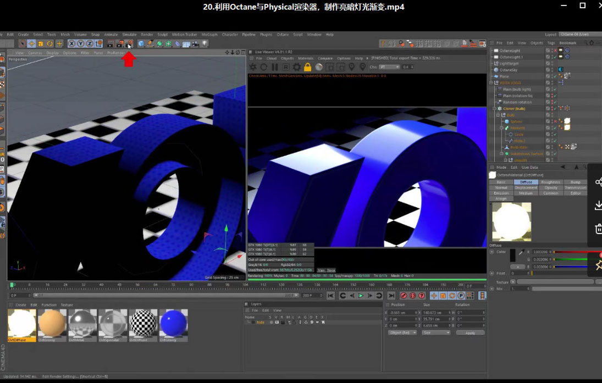The height and width of the screenshot is (383, 602).
Task: Click the black diffuse color swatch
Action: coord(512,256)
